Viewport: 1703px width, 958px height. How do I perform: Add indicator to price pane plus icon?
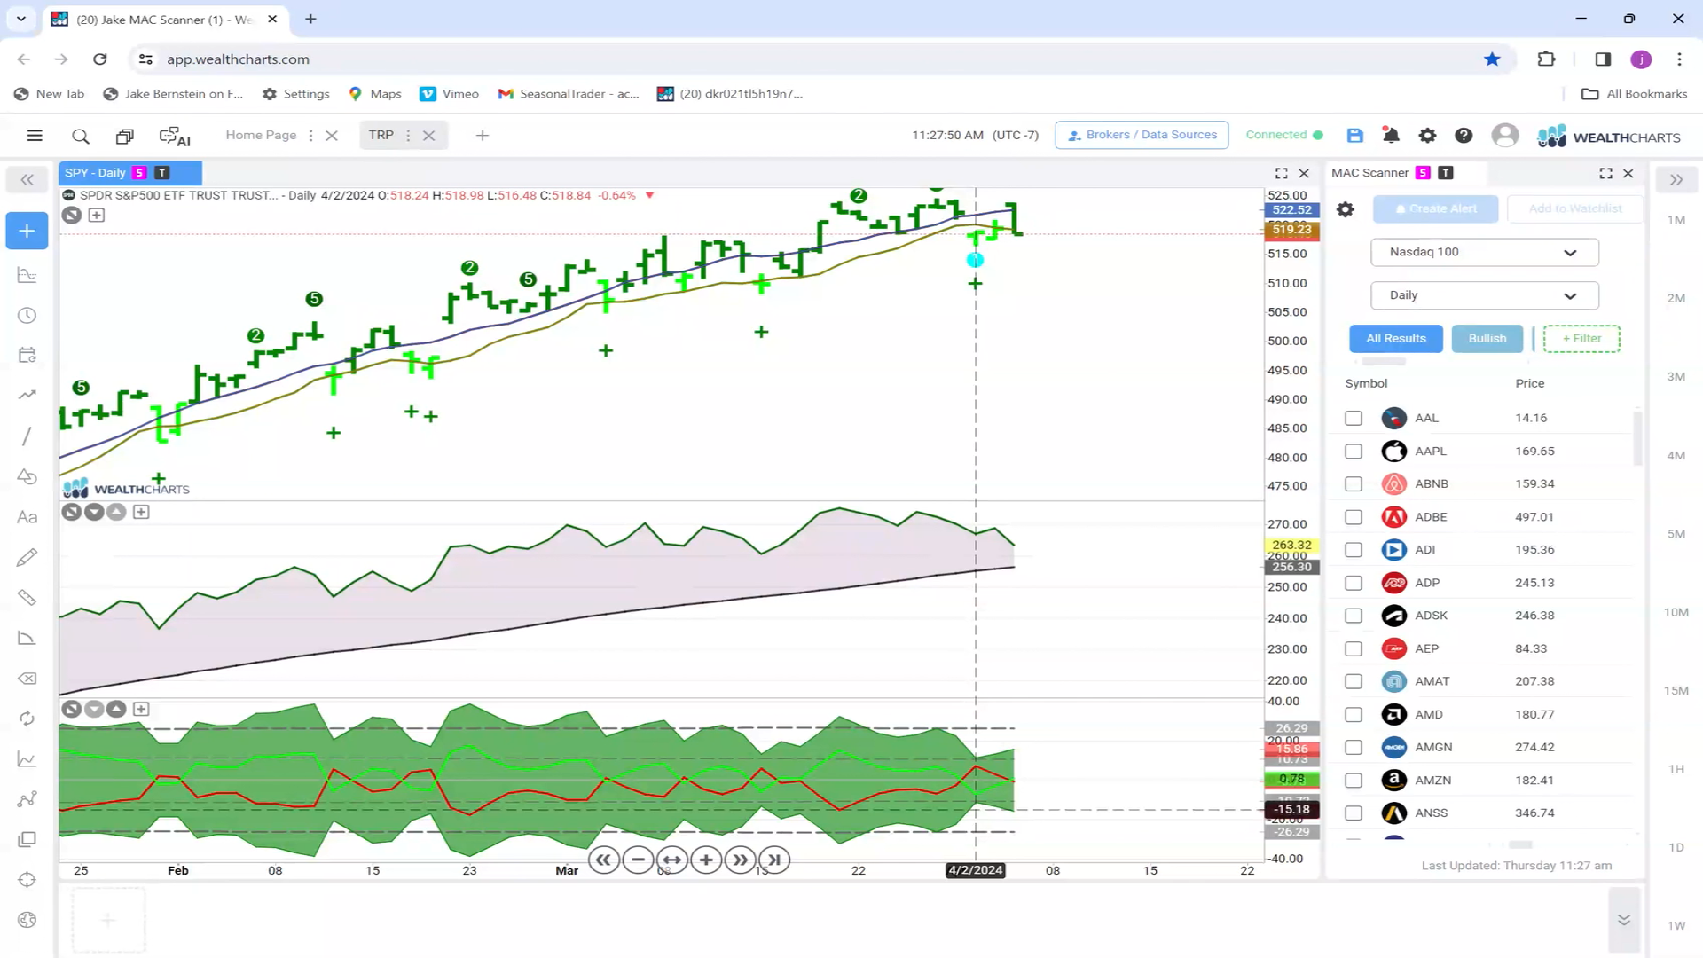point(97,215)
